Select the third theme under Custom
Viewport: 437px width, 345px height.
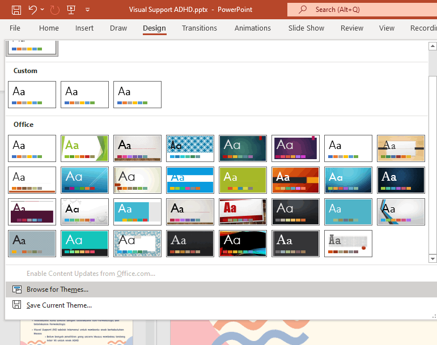pyautogui.click(x=137, y=95)
